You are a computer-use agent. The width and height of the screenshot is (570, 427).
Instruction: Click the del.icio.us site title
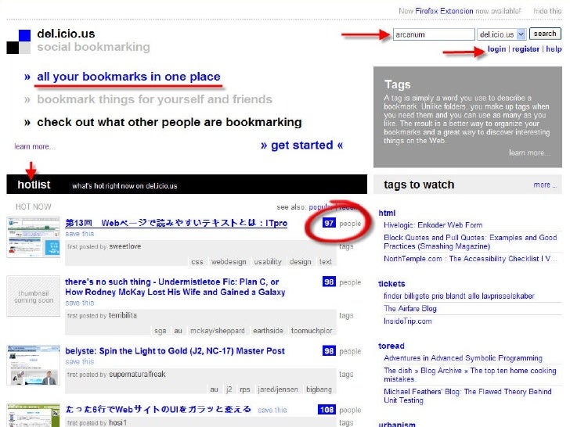click(66, 34)
